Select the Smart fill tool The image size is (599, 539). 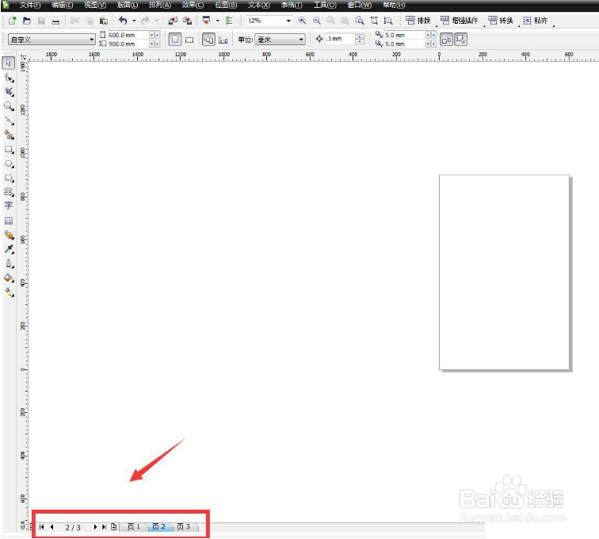tap(9, 135)
